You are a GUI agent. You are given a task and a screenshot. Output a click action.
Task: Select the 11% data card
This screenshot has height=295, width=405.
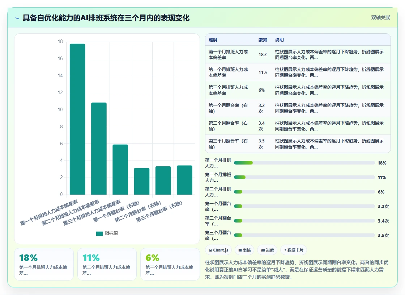(107, 264)
